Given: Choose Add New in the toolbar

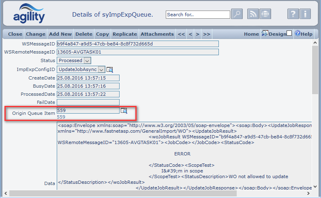Looking at the screenshot, I should 60,34.
